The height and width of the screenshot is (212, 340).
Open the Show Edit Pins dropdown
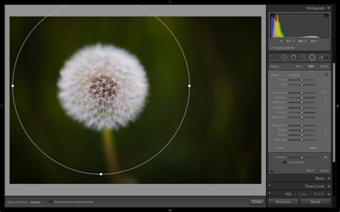tap(37, 202)
